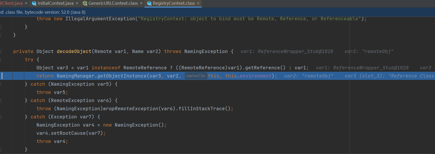Fold the catch RemoteException var6 block
This screenshot has width=435, height=154.
1,100
